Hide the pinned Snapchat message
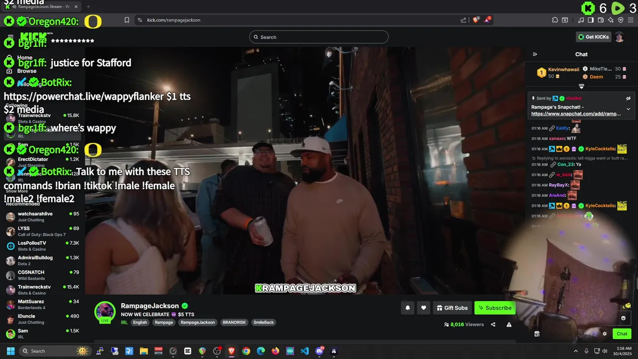The width and height of the screenshot is (638, 359). click(x=629, y=98)
